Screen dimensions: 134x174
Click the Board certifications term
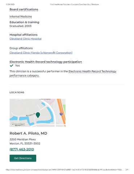point(24,9)
